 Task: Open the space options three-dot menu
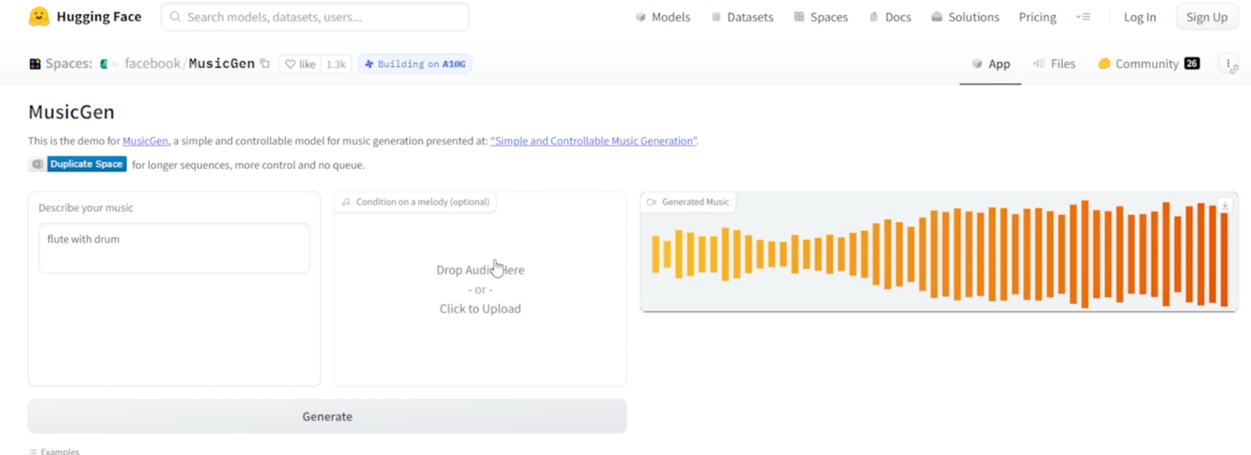point(1229,64)
